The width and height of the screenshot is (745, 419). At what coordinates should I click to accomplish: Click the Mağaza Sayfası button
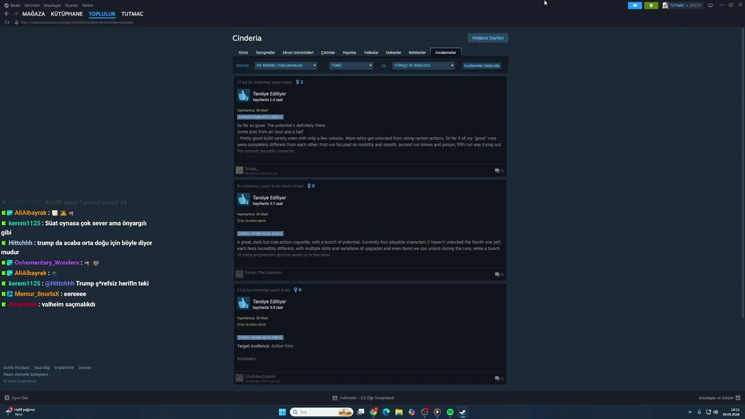(488, 38)
